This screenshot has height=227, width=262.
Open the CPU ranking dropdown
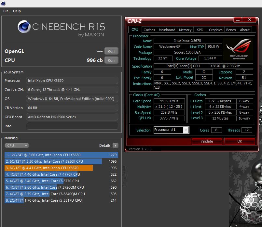tap(17, 145)
